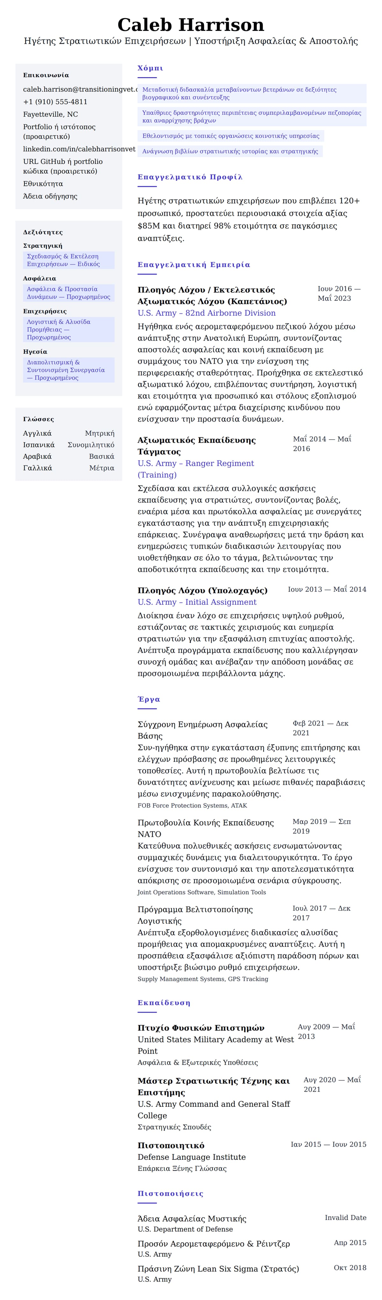The image size is (382, 1300).
Task: Click the Invalid Date text in Πιστοποιήσεις
Action: click(345, 1217)
